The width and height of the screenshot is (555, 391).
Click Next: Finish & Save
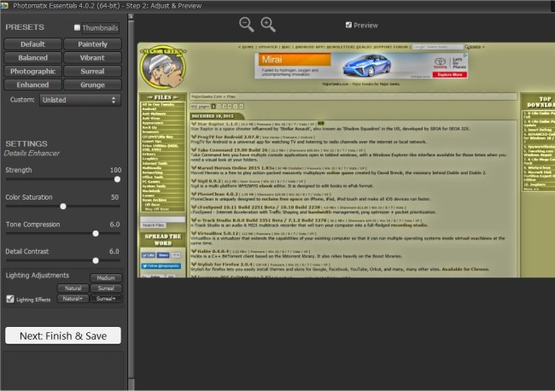click(63, 336)
